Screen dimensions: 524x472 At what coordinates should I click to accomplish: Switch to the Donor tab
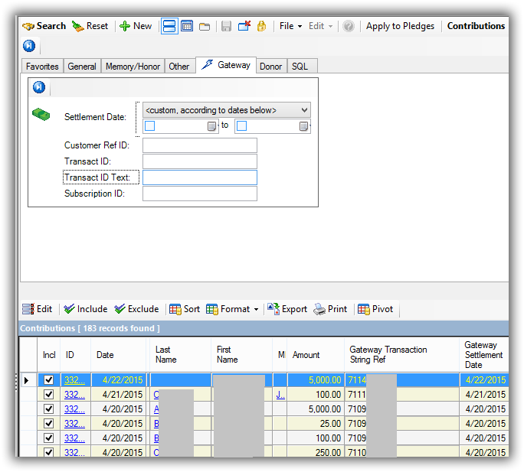coord(270,67)
